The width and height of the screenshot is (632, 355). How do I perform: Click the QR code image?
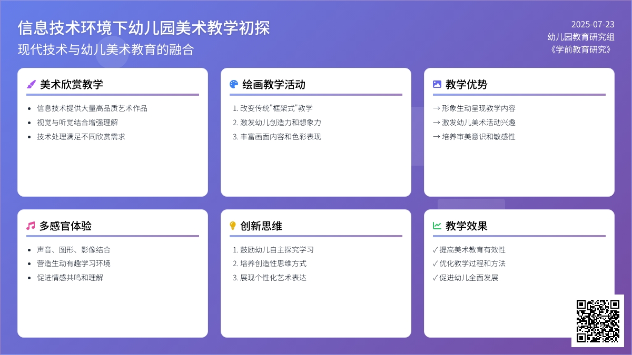pos(598,321)
